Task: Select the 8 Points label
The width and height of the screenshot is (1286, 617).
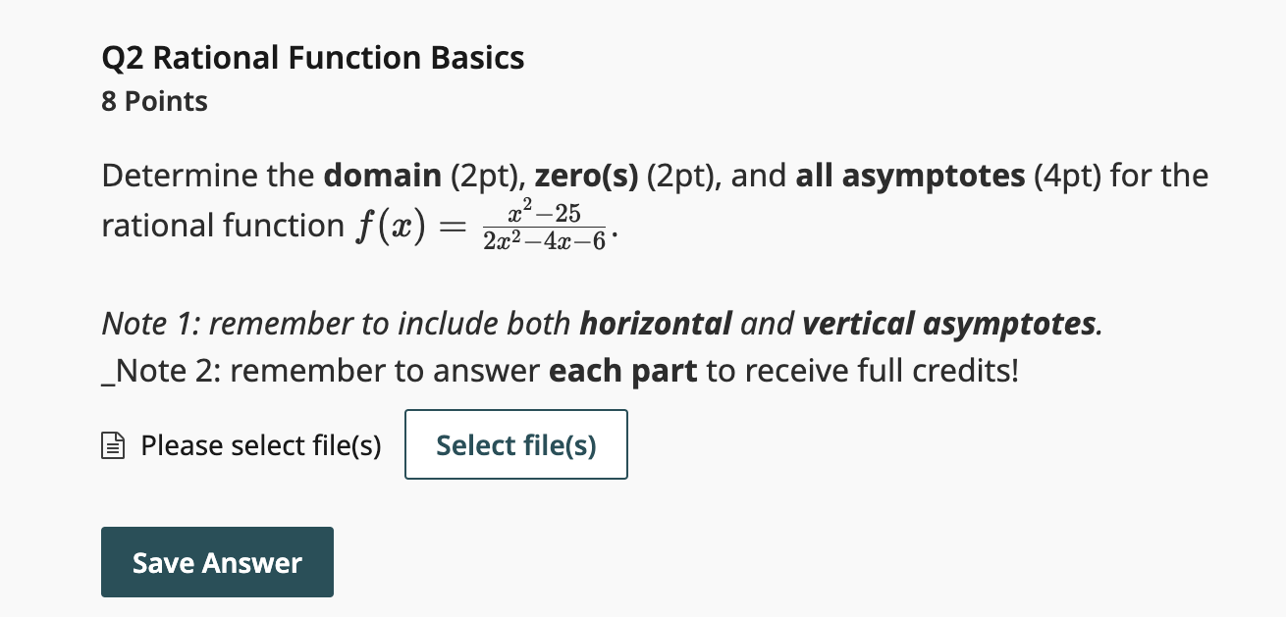Action: click(154, 101)
